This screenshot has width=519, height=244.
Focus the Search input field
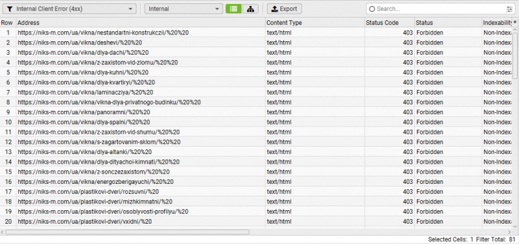pyautogui.click(x=440, y=9)
